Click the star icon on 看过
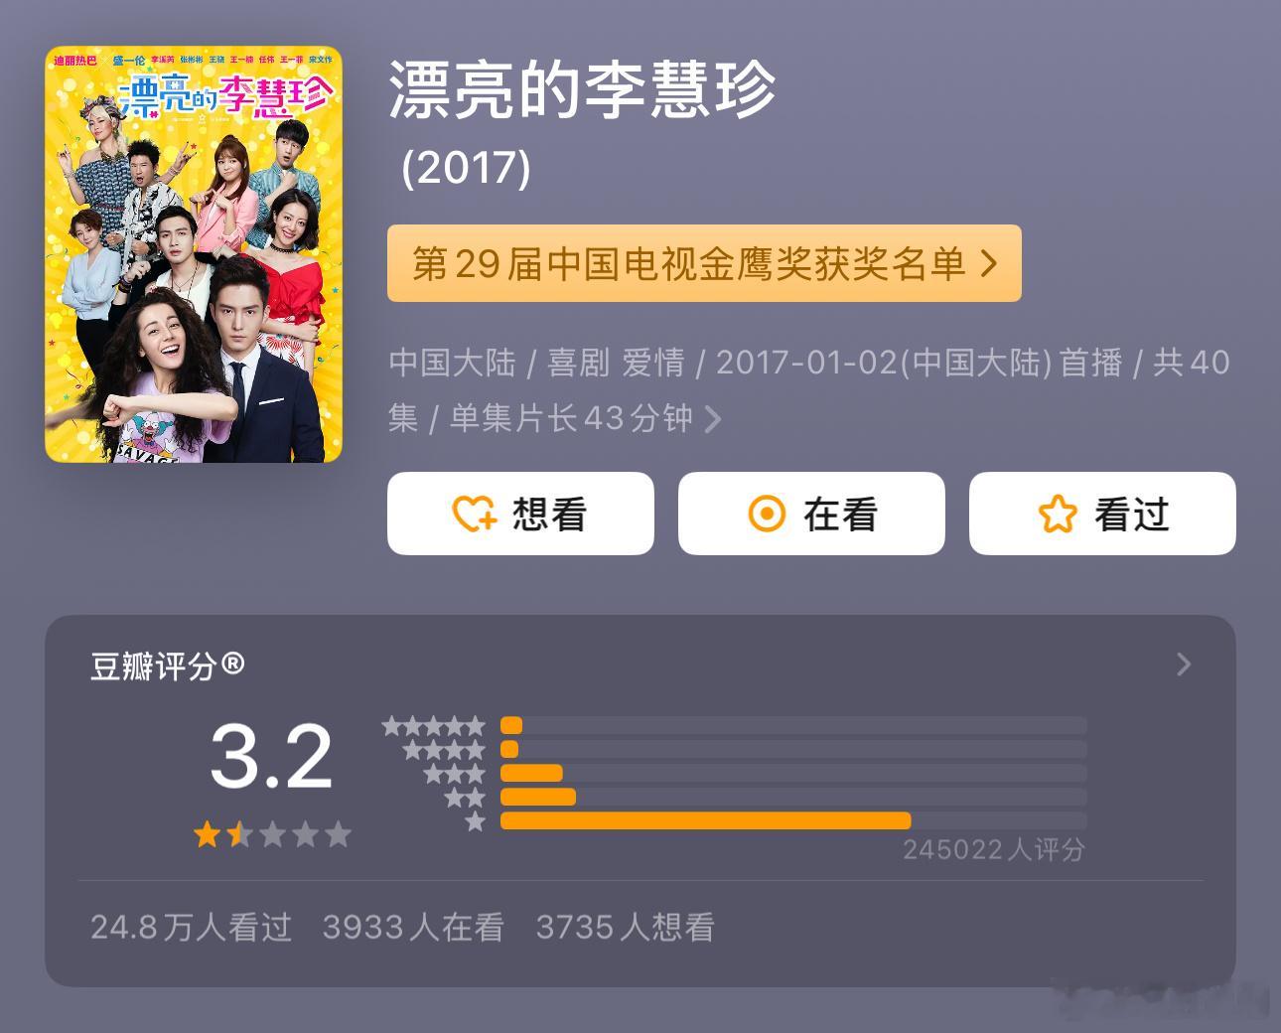The width and height of the screenshot is (1281, 1033). (x=1058, y=514)
